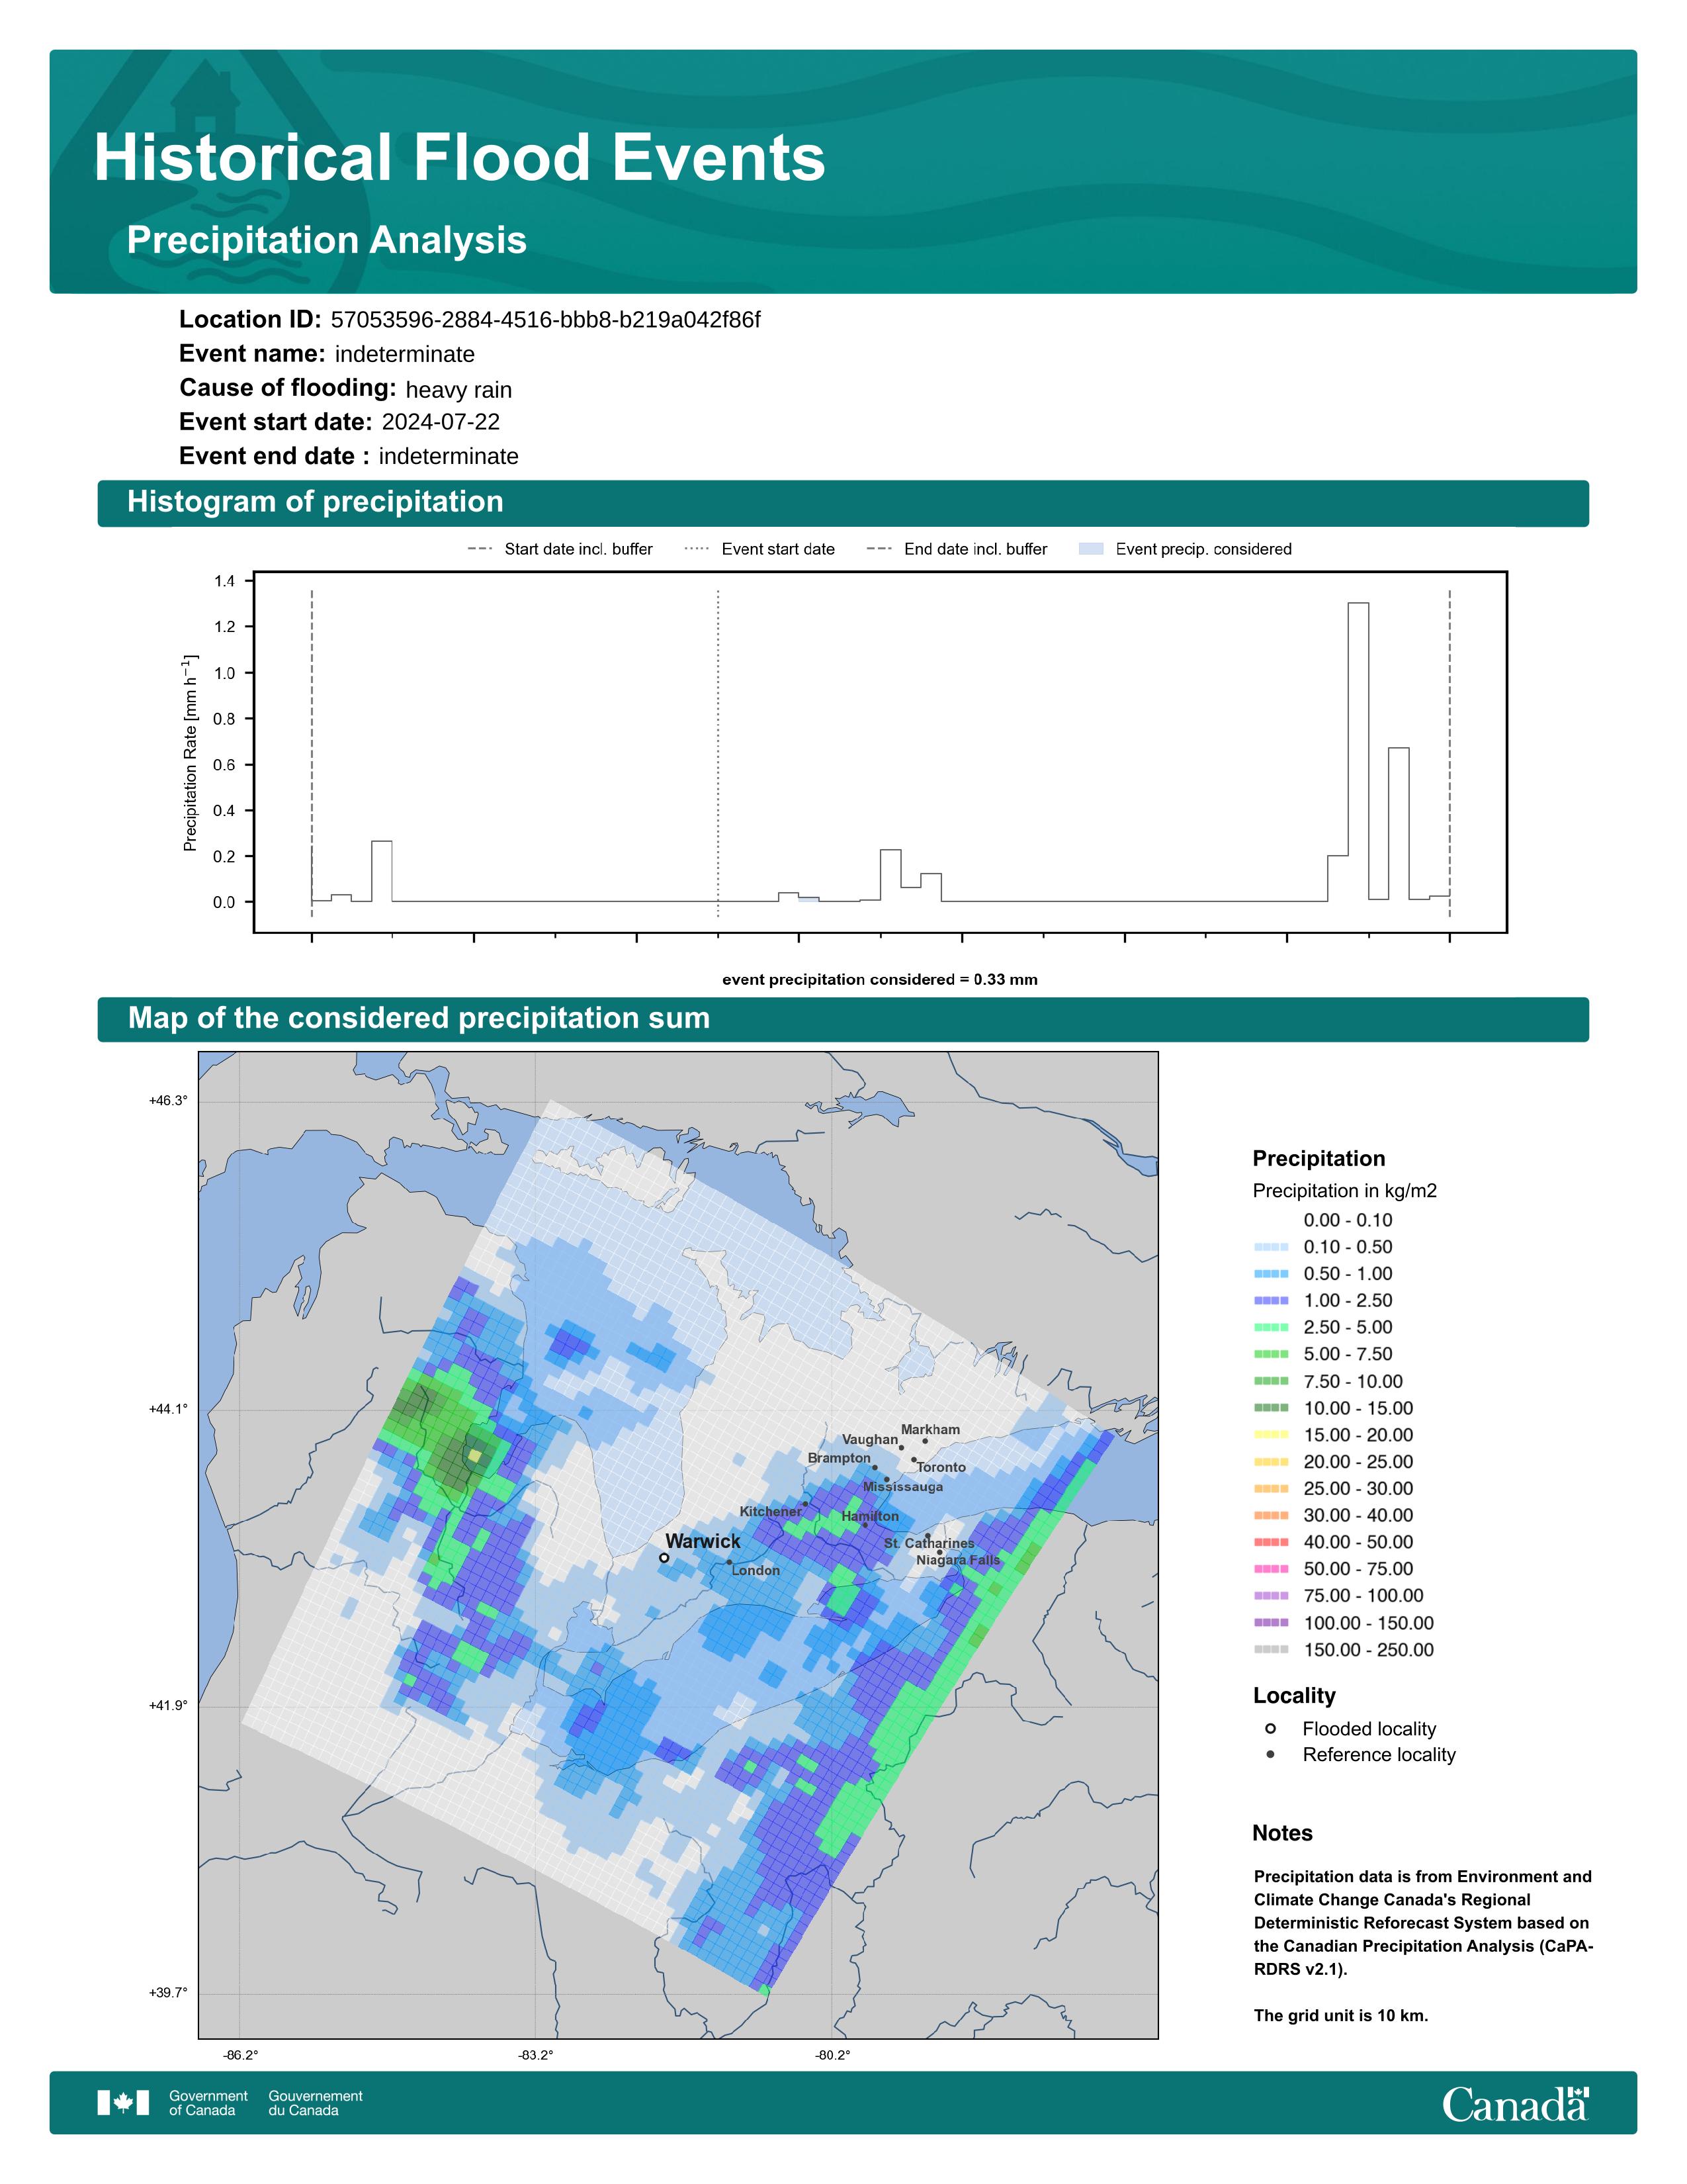Click the Warwick flooded locality marker
The height and width of the screenshot is (2184, 1687).
tap(665, 1558)
